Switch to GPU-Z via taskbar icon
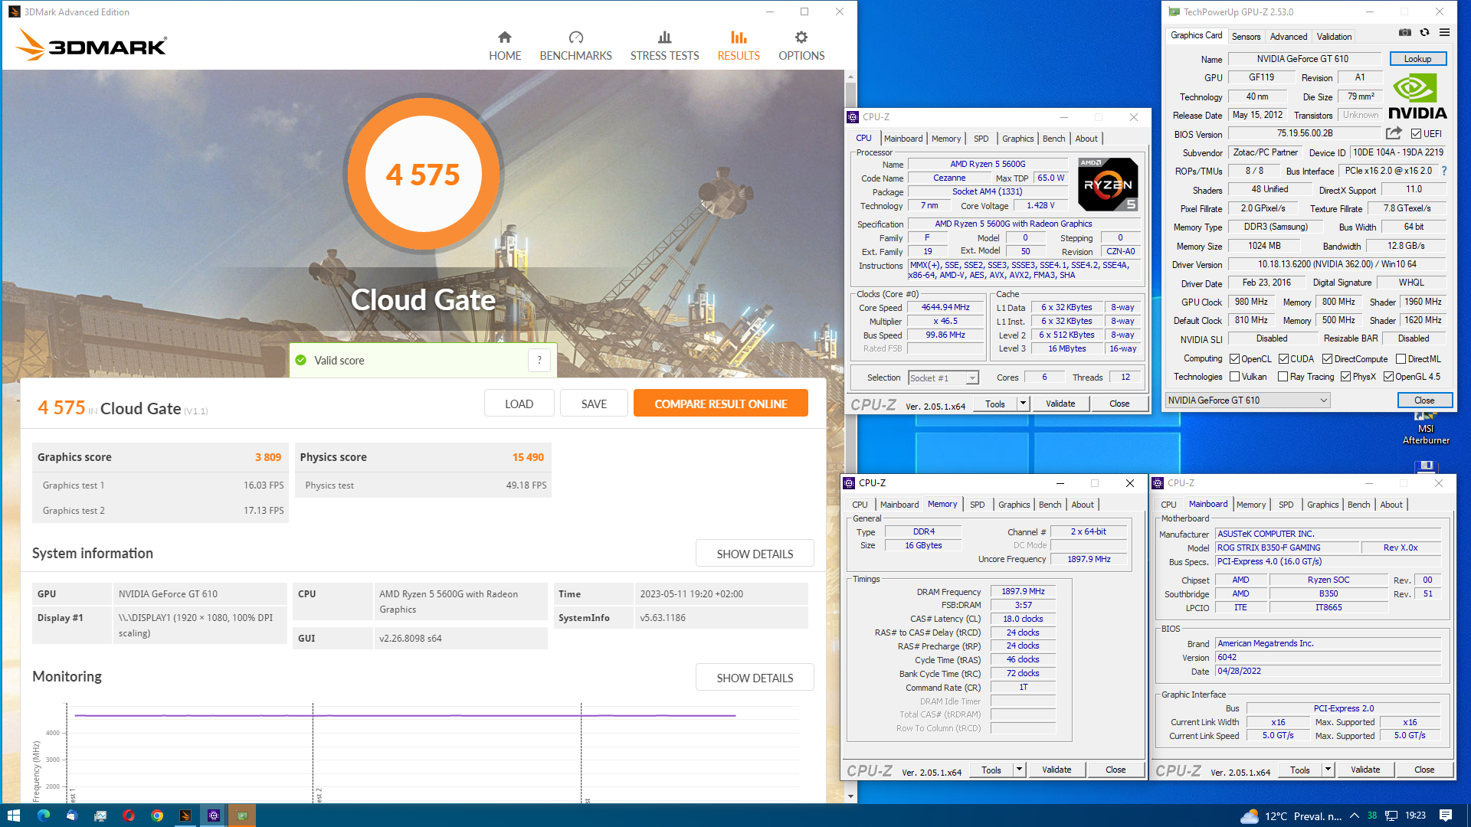This screenshot has height=827, width=1471. (x=242, y=816)
